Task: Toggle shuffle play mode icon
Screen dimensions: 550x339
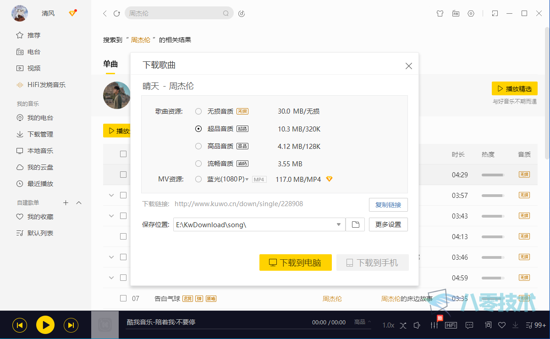Action: pyautogui.click(x=403, y=325)
